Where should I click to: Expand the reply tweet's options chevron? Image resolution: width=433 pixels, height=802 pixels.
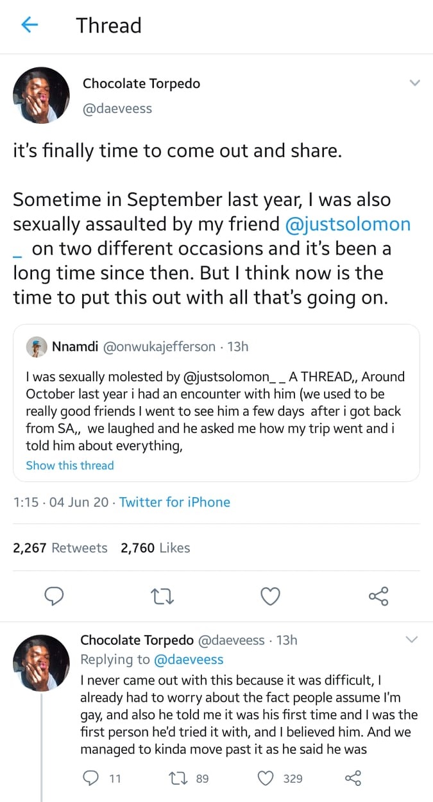tap(412, 639)
